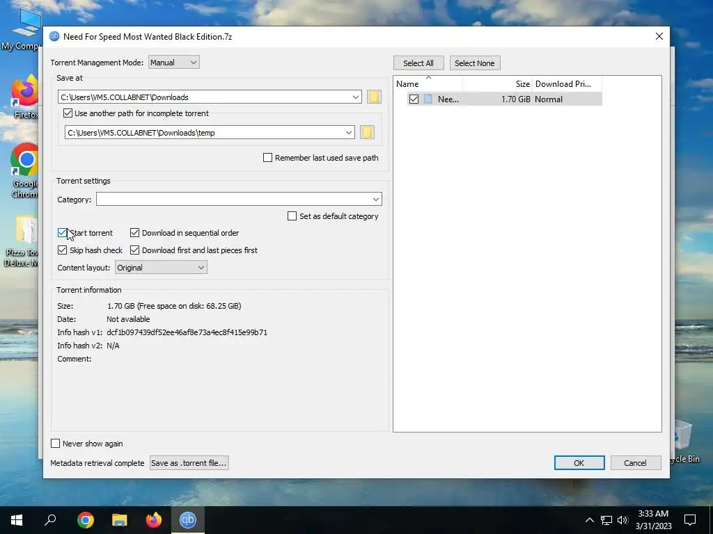
Task: Select the Firefox desktop shortcut
Action: click(25, 97)
